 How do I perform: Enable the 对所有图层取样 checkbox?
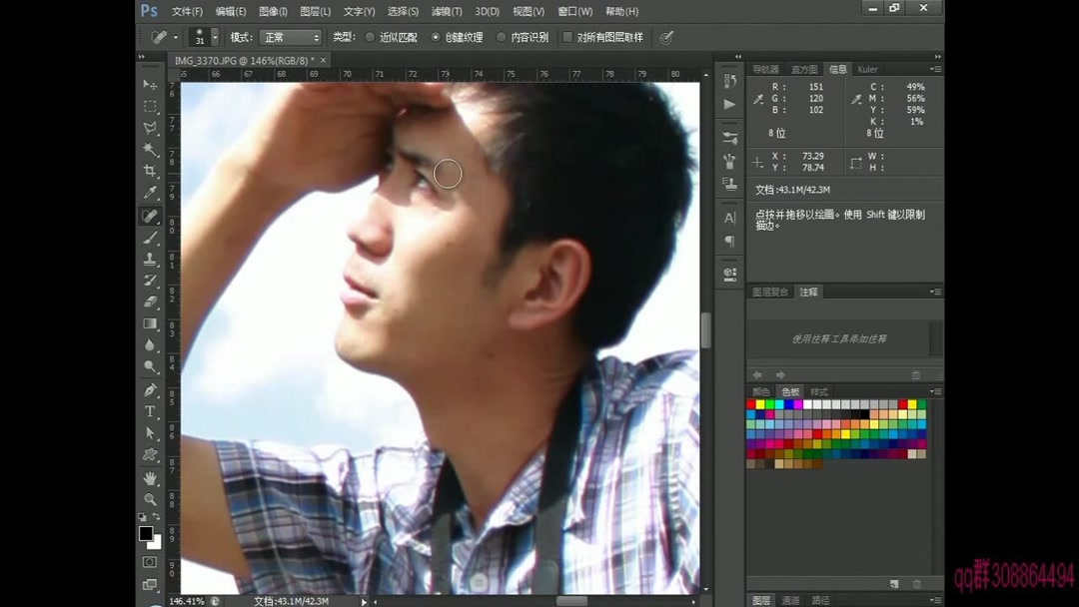tap(568, 37)
